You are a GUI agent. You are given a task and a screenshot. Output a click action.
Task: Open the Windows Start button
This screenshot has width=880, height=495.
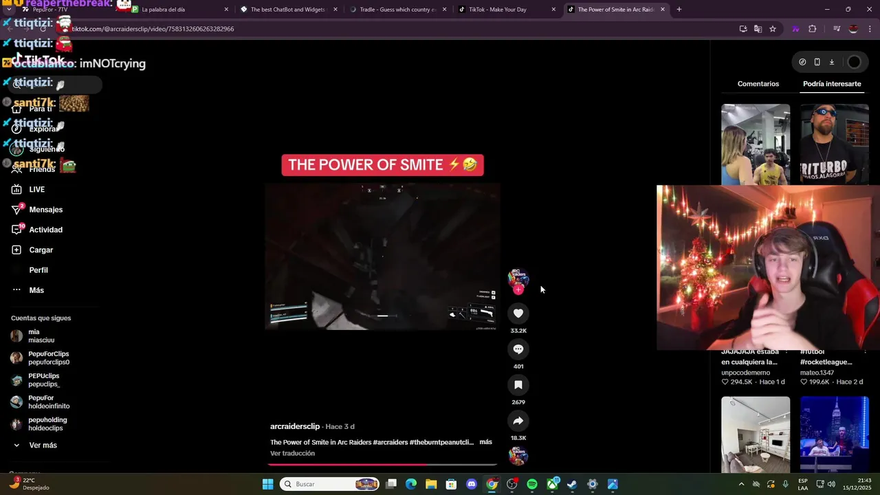click(x=268, y=484)
